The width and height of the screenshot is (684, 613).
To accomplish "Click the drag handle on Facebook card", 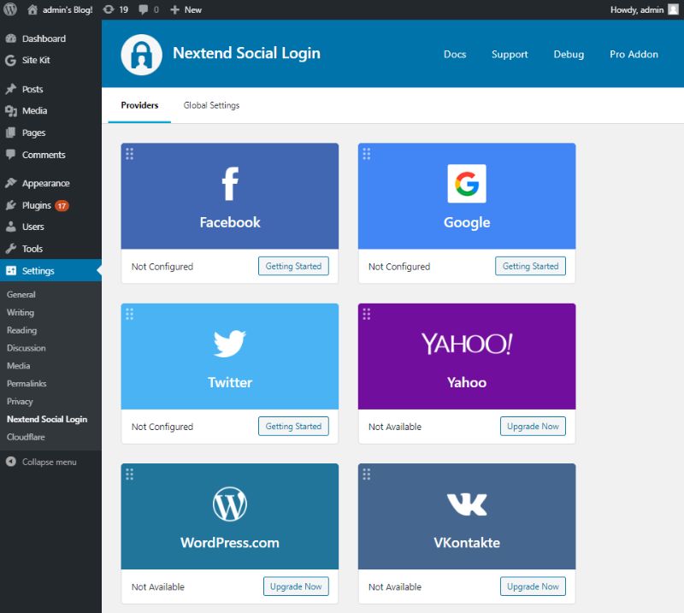I will pyautogui.click(x=130, y=154).
